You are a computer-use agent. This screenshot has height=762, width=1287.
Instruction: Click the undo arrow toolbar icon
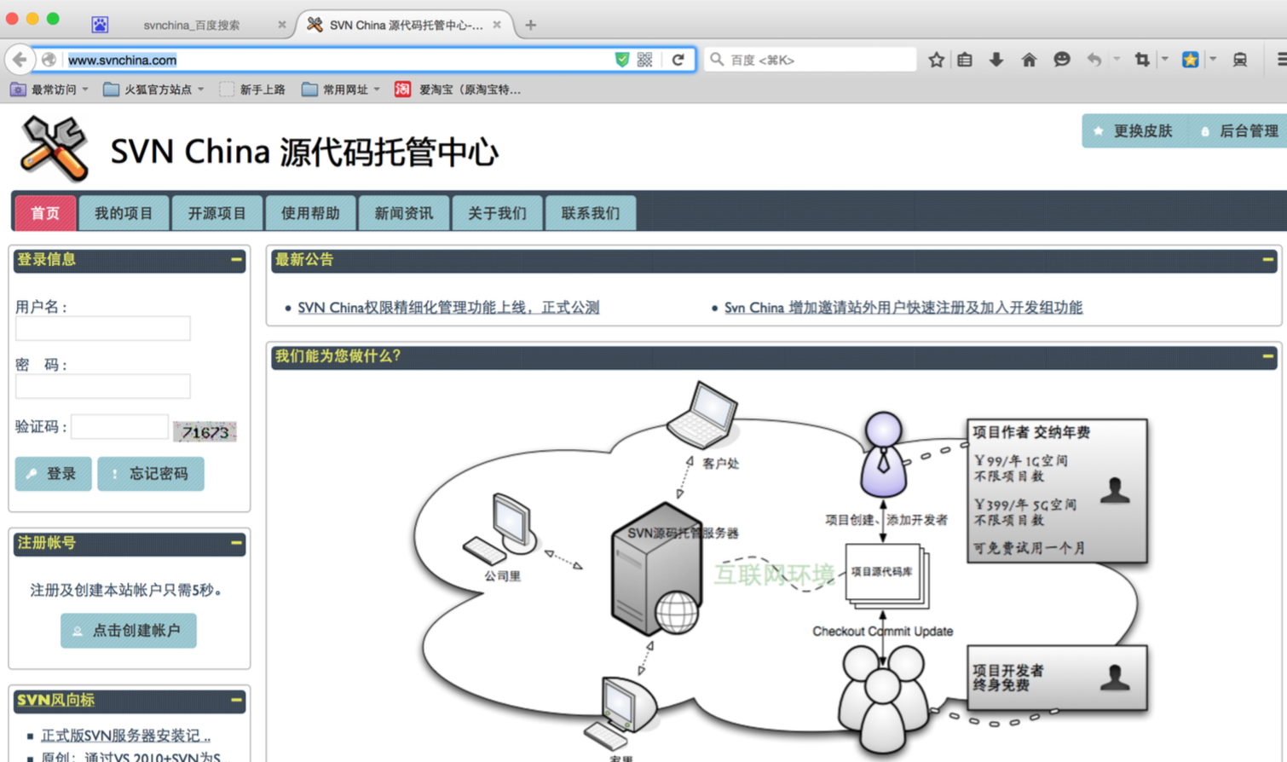1094,60
